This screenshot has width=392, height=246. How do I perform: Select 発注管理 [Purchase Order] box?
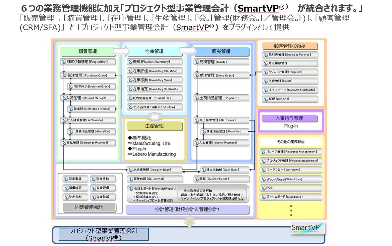coord(88,75)
